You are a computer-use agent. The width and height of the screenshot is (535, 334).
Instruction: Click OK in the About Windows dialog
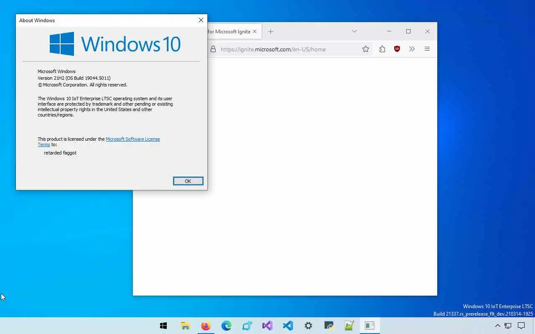point(188,181)
